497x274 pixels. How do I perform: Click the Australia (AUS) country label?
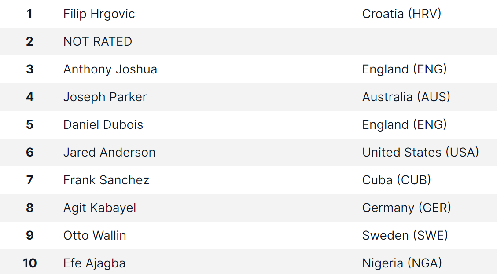[406, 97]
